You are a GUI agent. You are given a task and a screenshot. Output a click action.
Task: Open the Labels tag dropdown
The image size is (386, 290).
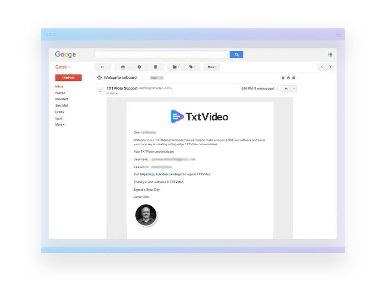coord(192,67)
